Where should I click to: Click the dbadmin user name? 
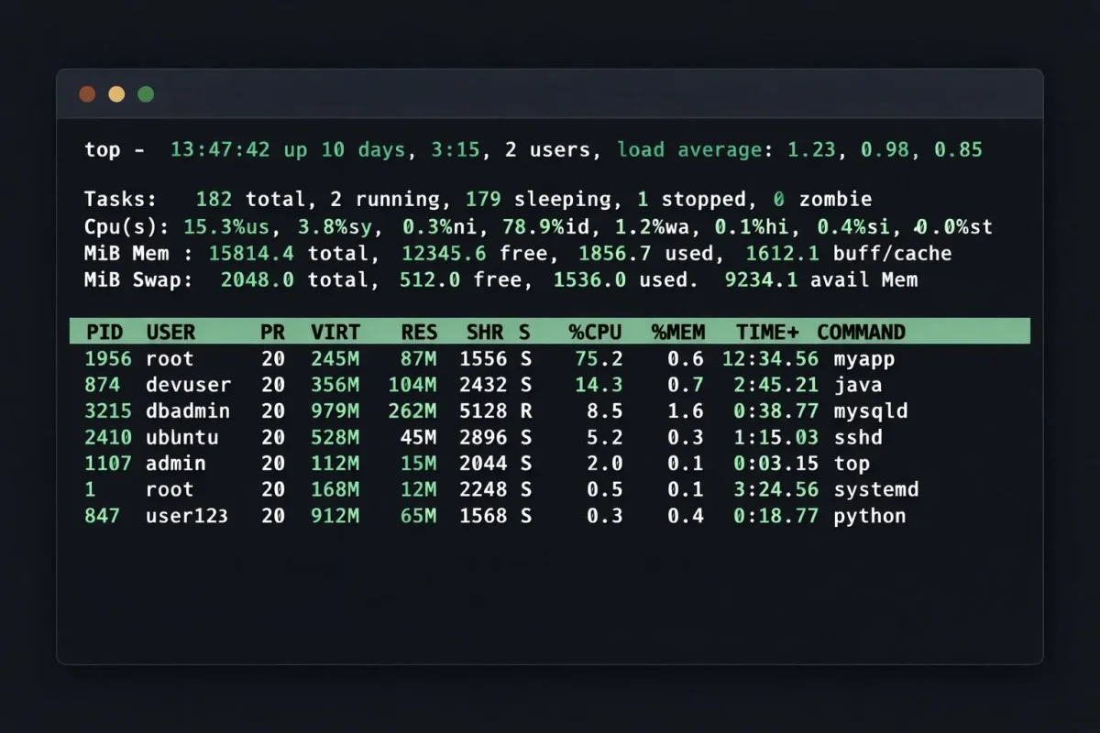pyautogui.click(x=188, y=411)
